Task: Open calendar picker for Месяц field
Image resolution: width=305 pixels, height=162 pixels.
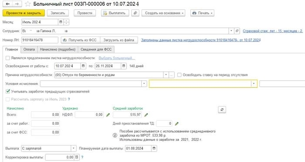Action: [61, 22]
